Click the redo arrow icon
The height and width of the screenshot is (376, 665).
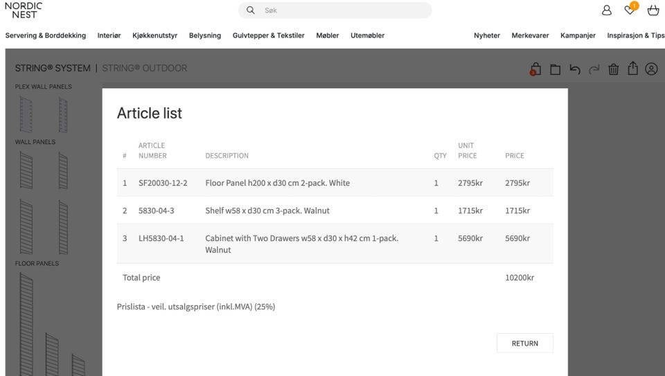pos(594,69)
